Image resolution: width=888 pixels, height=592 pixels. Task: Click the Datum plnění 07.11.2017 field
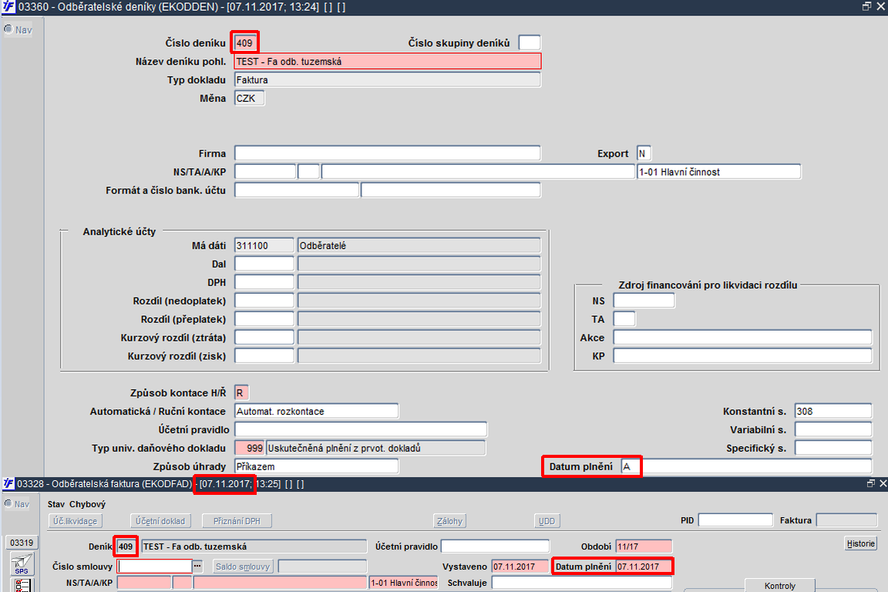[x=644, y=567]
